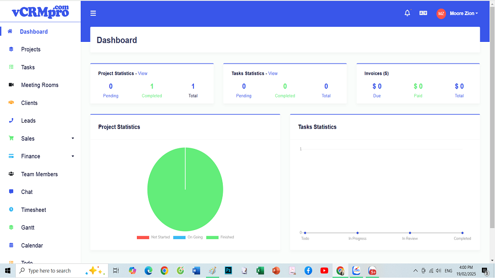Go to Team Members page
This screenshot has width=495, height=278.
click(39, 174)
